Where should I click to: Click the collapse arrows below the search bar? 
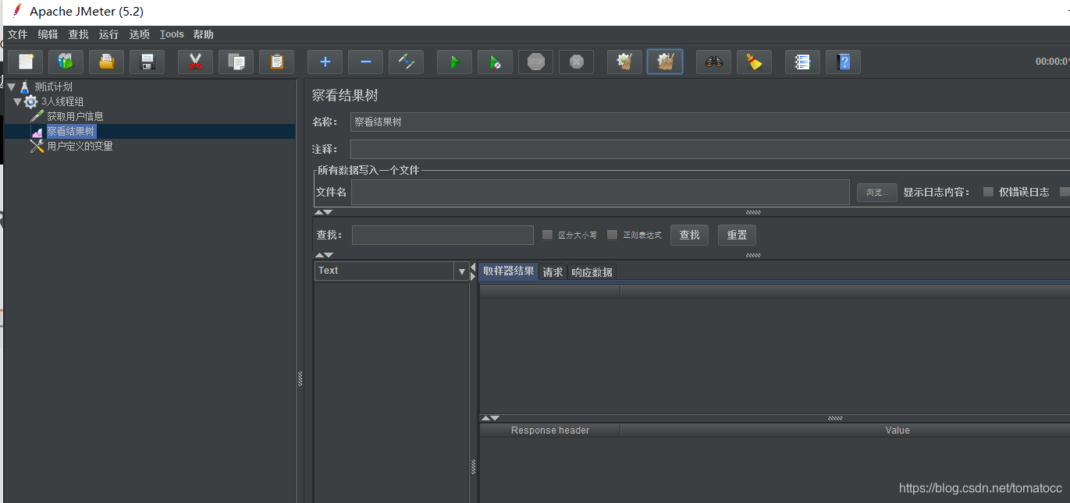pos(323,255)
